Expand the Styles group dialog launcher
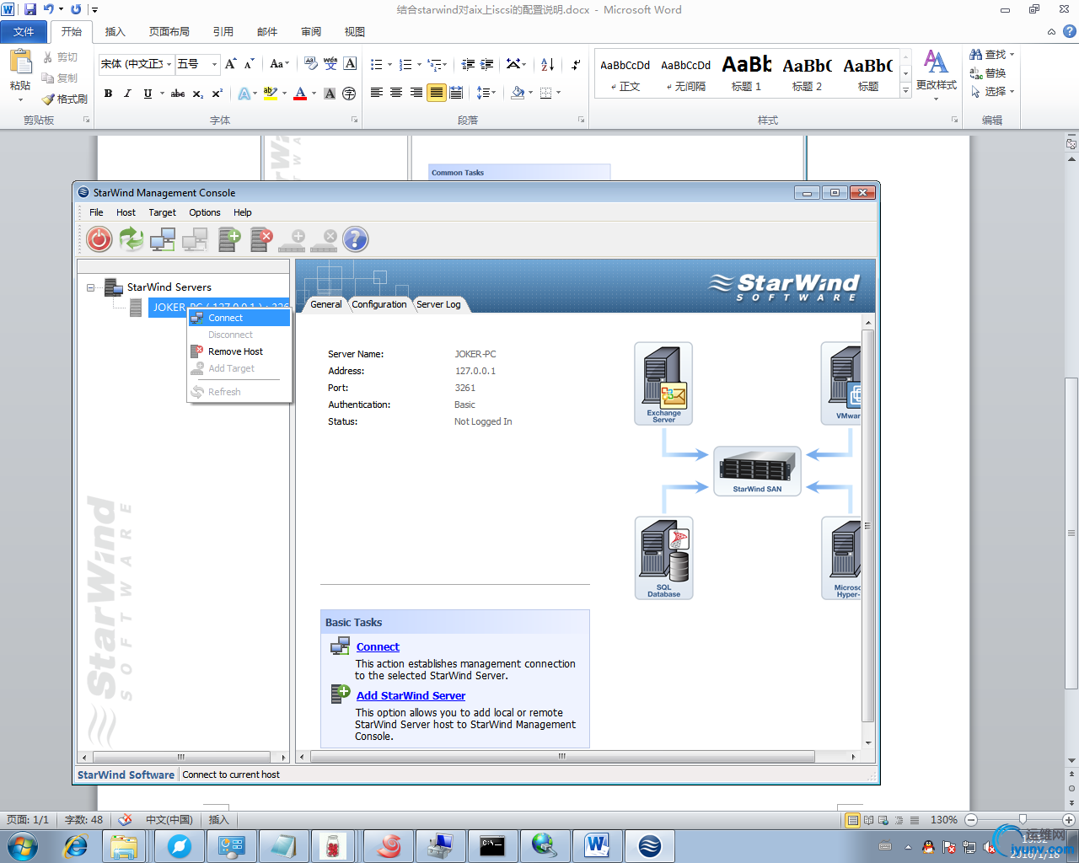Viewport: 1079px width, 863px height. [954, 120]
